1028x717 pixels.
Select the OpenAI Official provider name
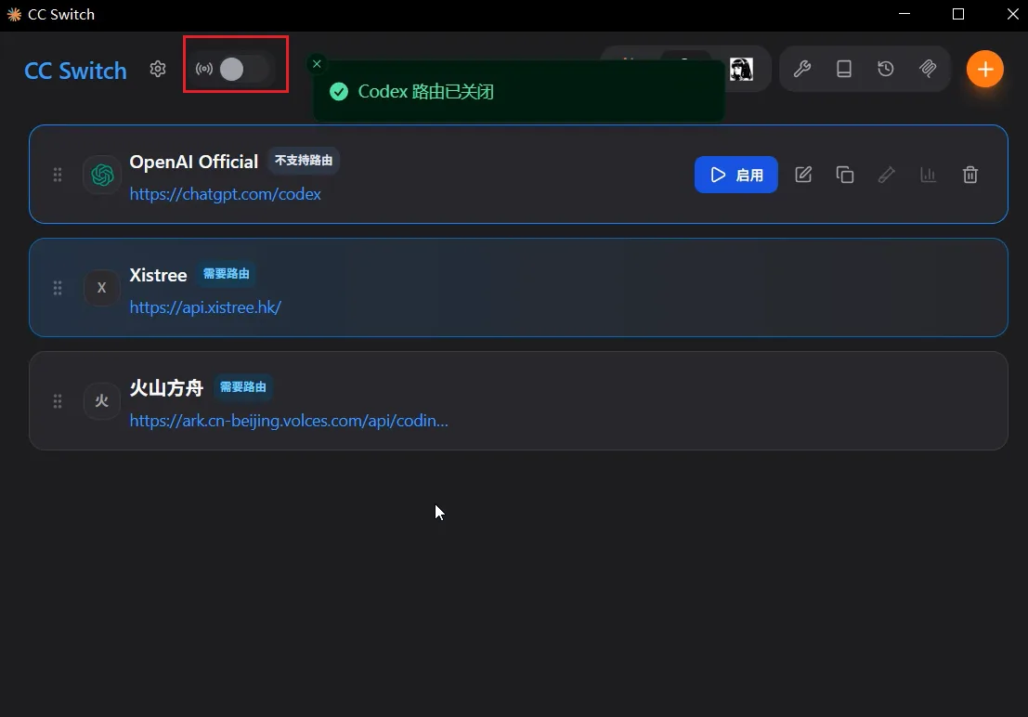tap(193, 162)
